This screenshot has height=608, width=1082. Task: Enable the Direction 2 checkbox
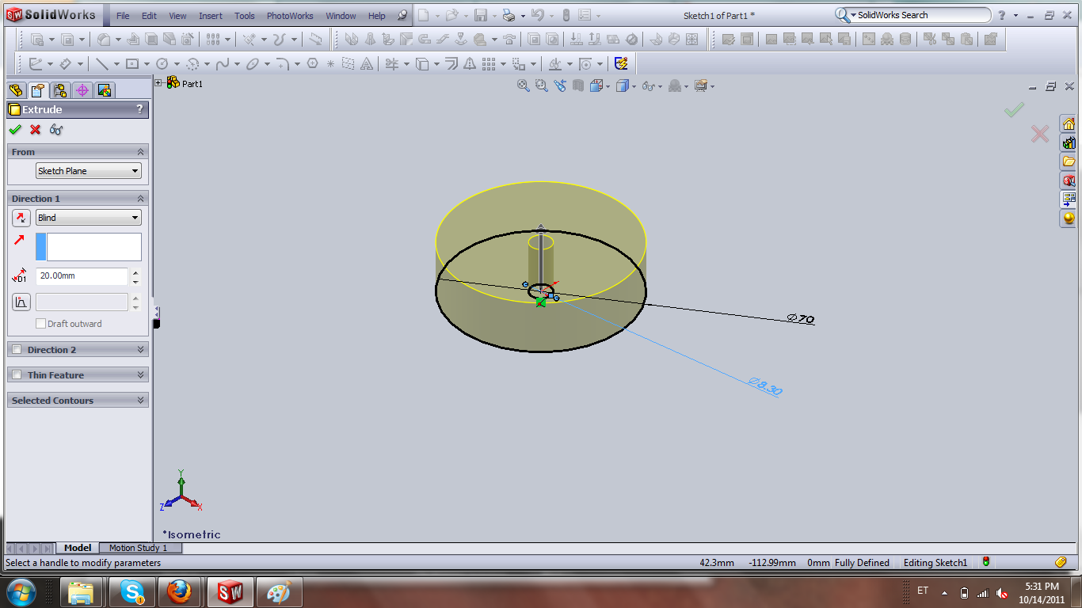pos(17,350)
